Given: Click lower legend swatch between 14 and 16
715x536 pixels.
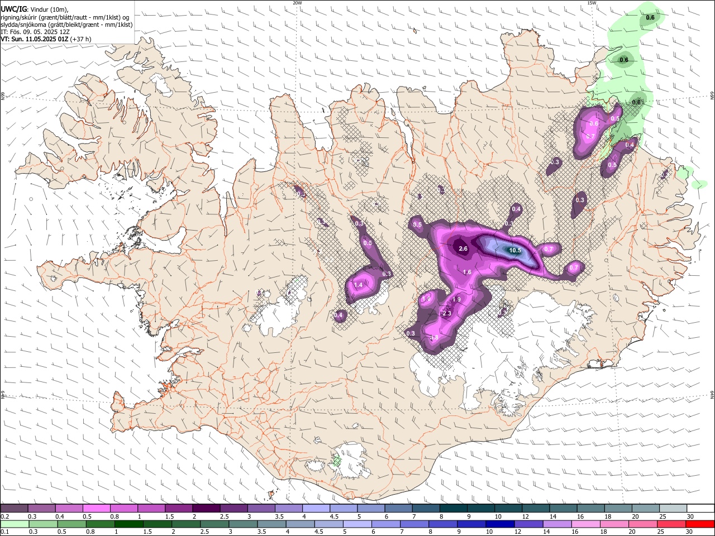Looking at the screenshot, I should click(x=557, y=524).
